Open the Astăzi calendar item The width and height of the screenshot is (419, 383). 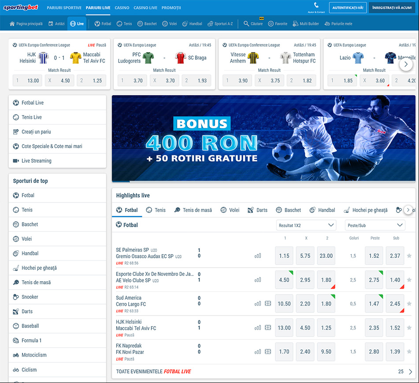56,23
